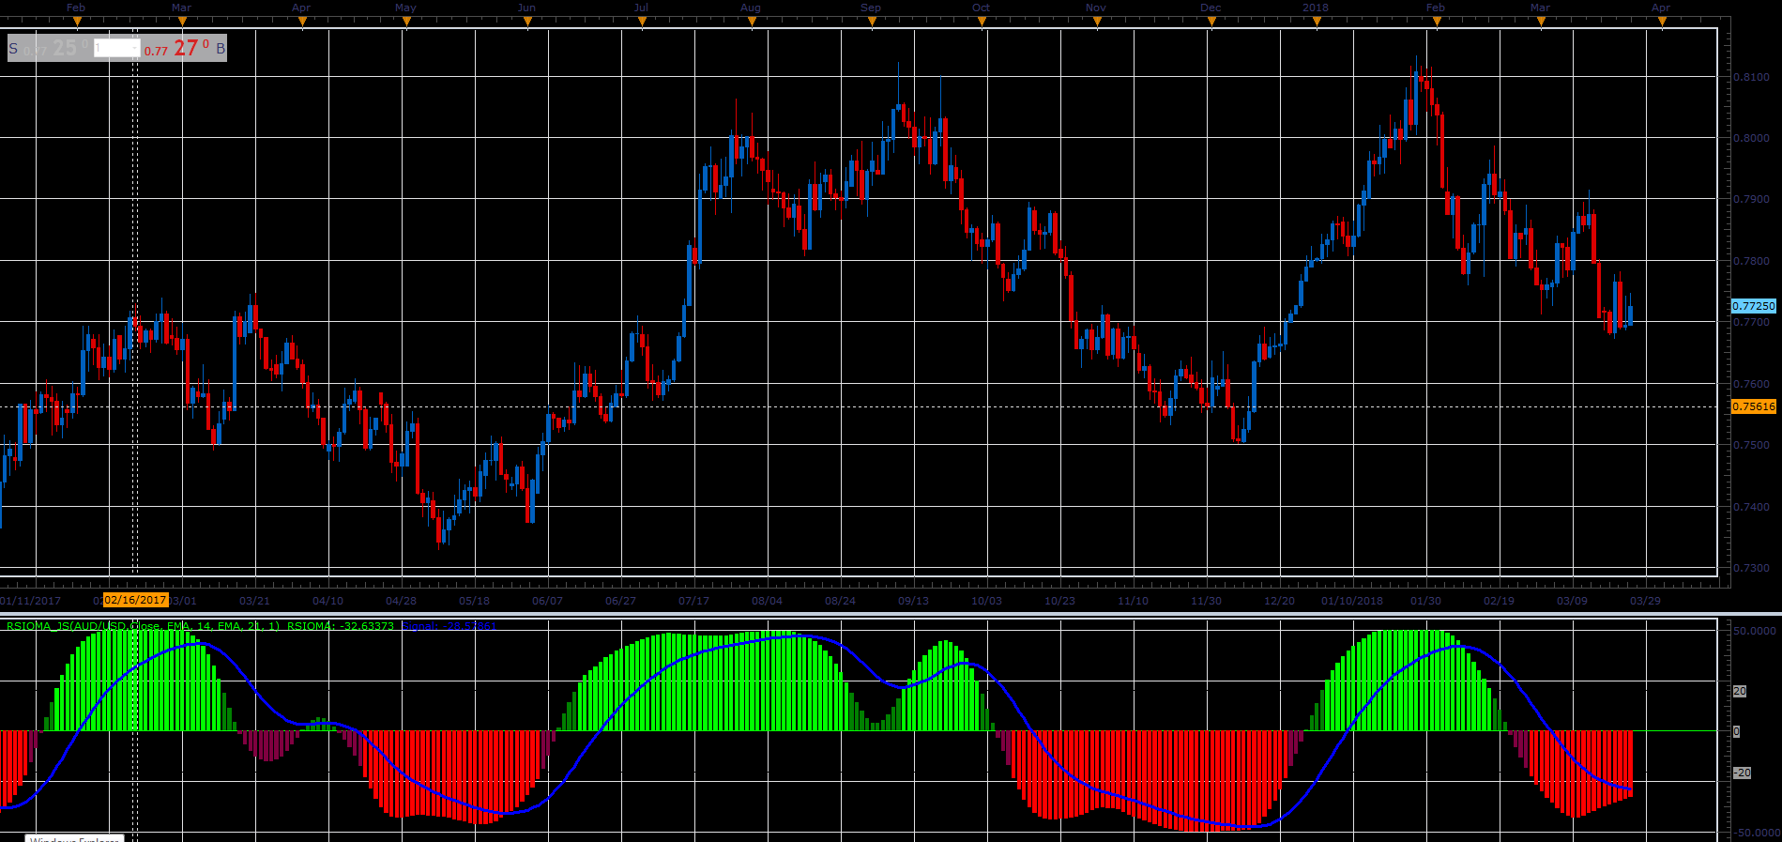Image resolution: width=1782 pixels, height=842 pixels.
Task: Click the 12/20 date axis label
Action: 1279,601
